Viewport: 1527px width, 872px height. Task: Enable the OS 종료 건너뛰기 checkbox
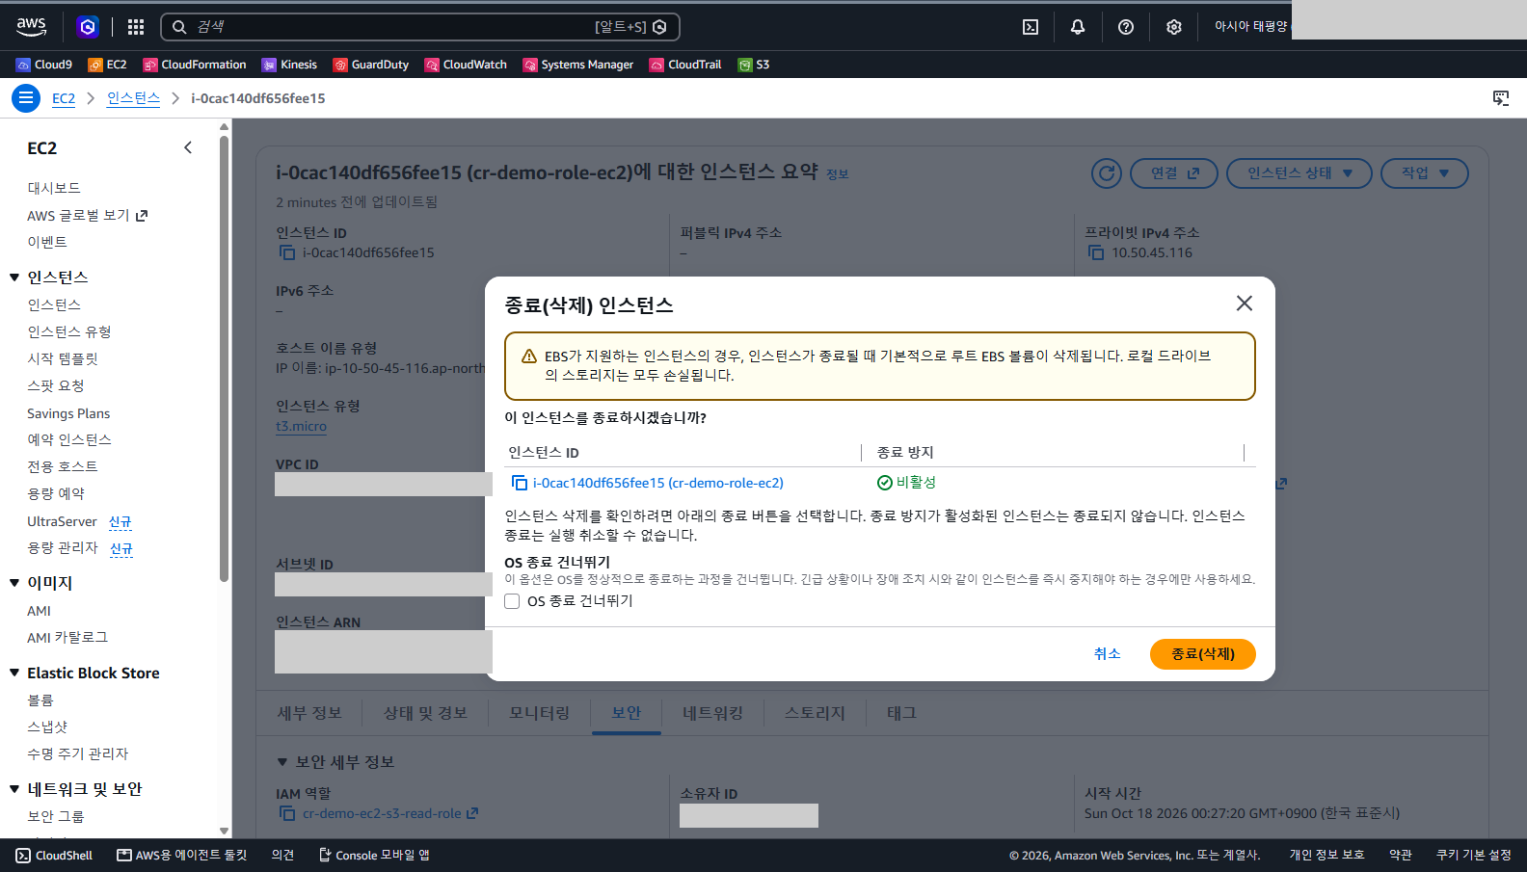(x=512, y=601)
